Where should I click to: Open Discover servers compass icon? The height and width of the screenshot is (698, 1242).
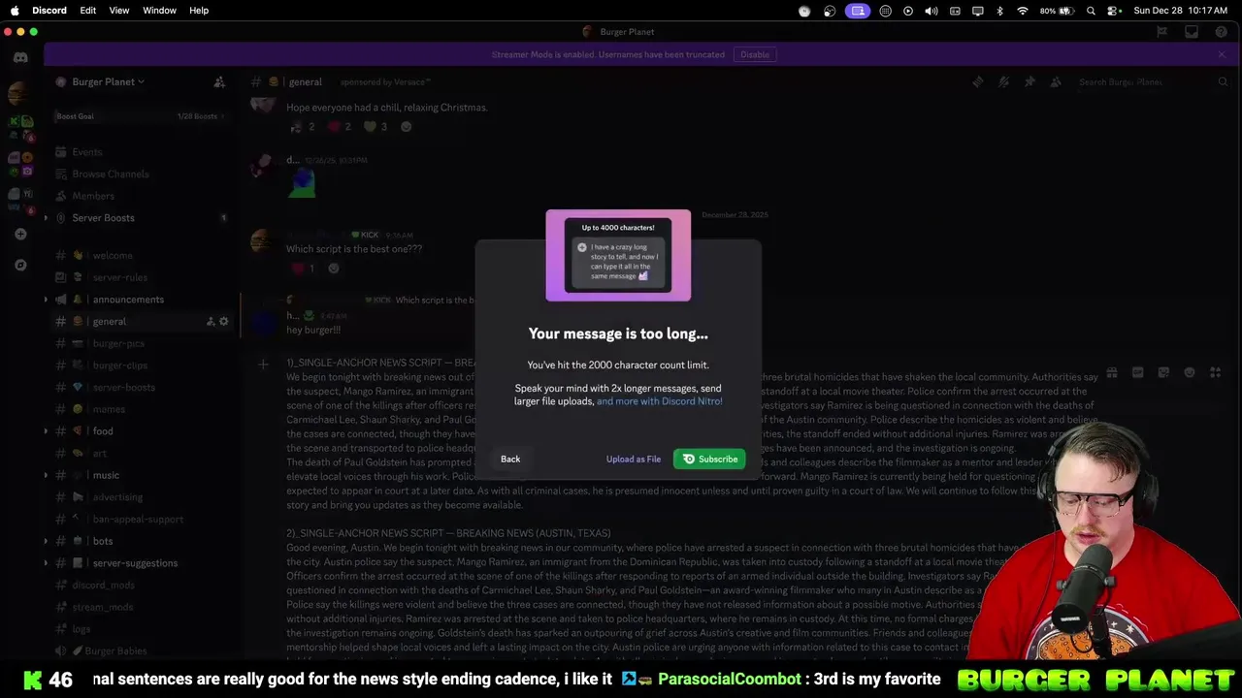[20, 265]
